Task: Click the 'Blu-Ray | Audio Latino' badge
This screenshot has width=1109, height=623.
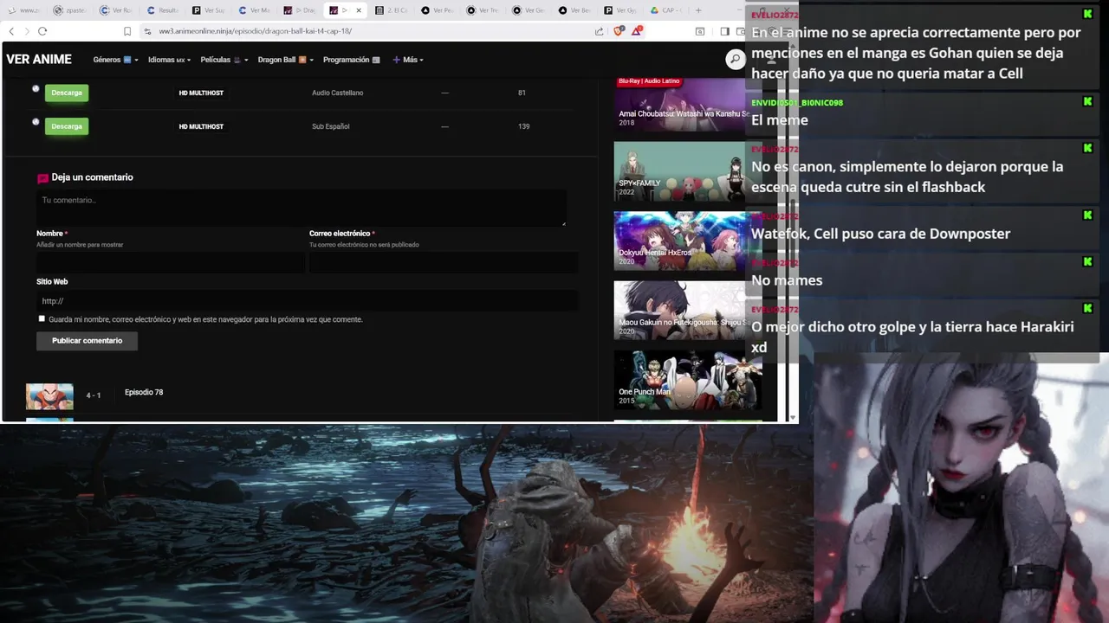Action: (x=649, y=81)
